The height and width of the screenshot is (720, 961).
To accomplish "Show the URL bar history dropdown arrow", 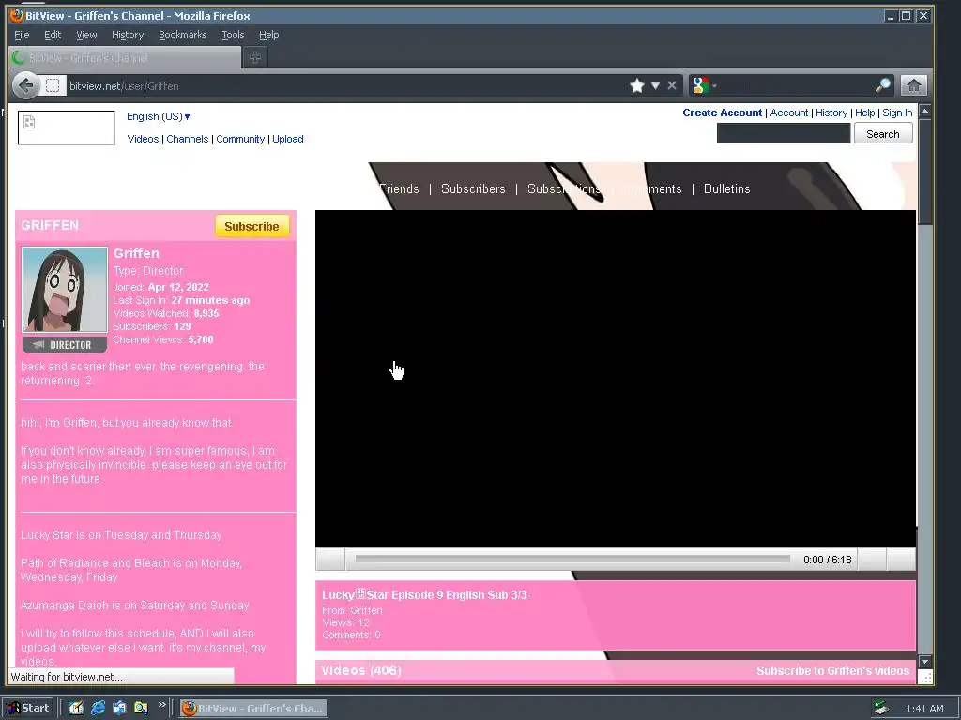I will [655, 85].
